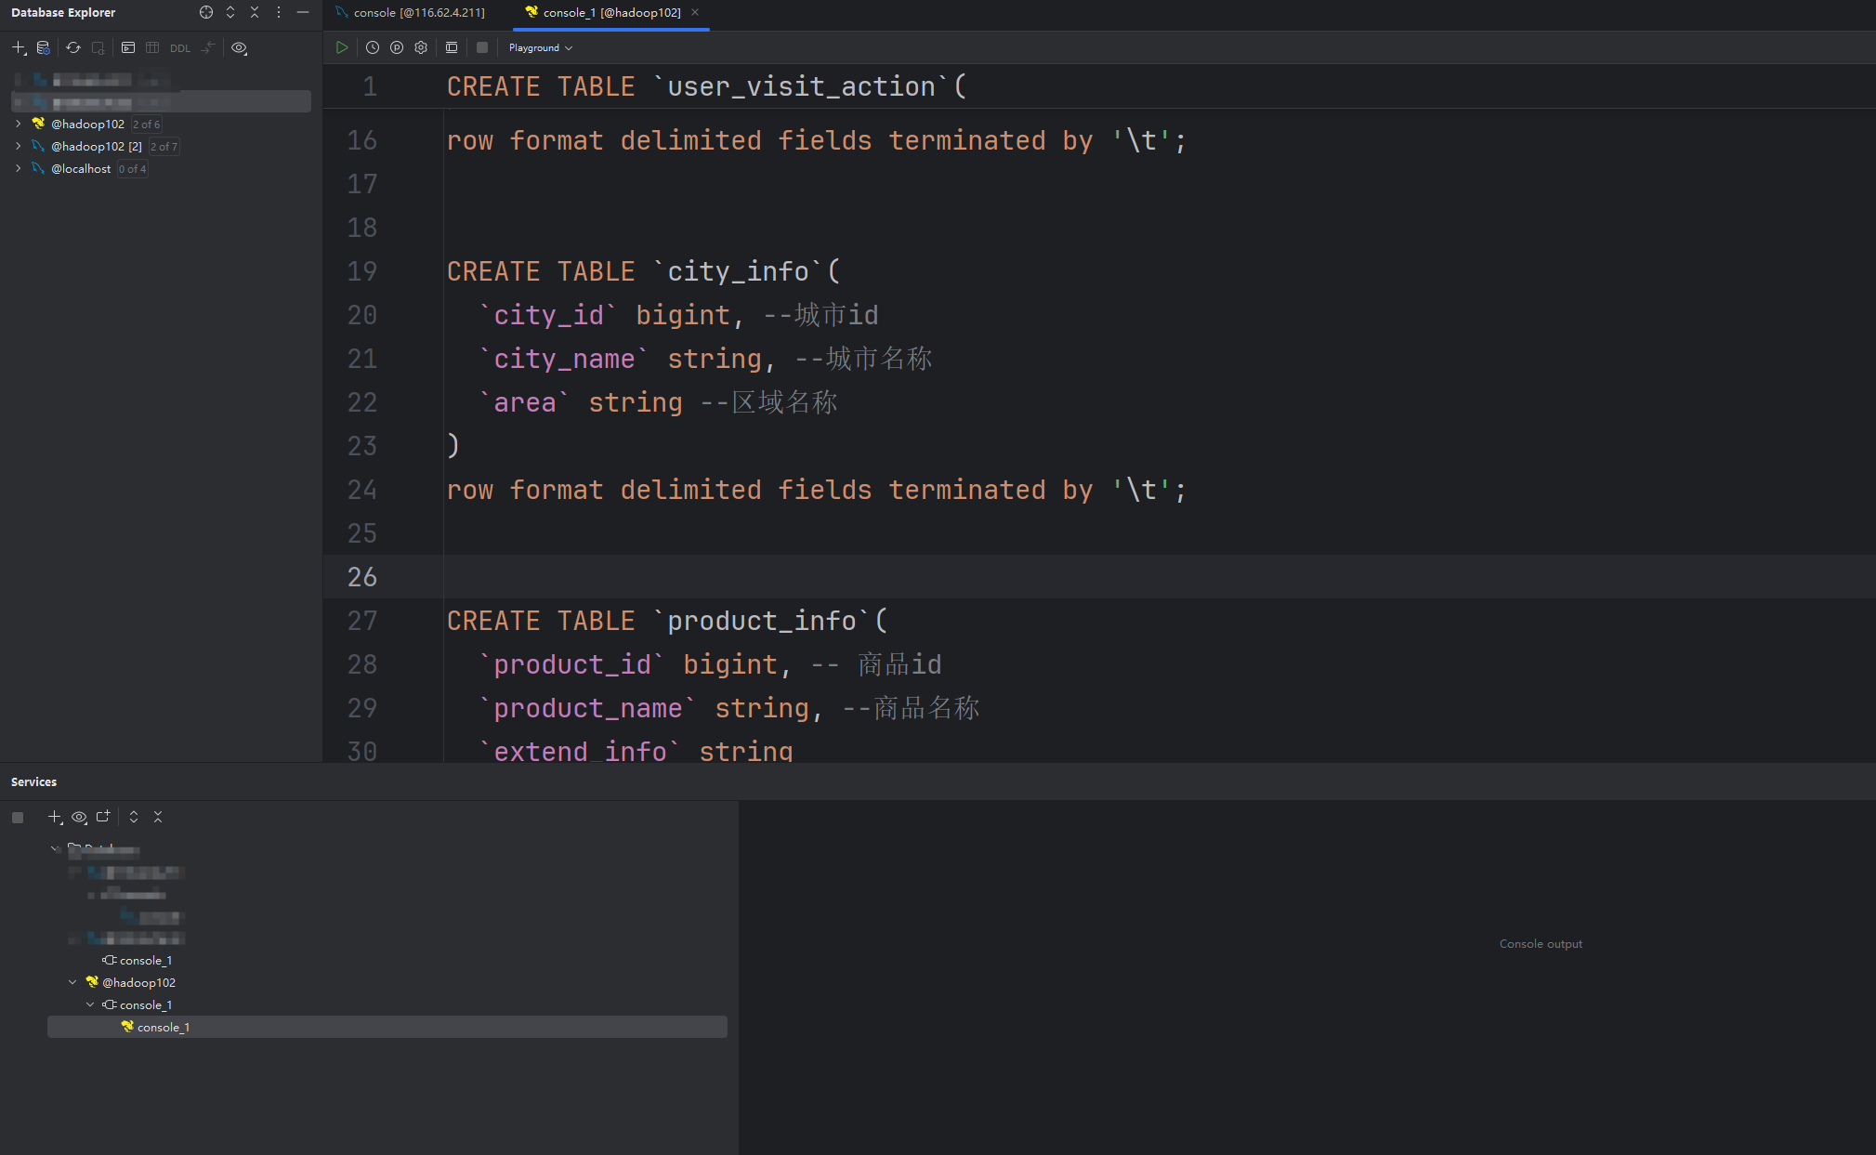Collapse the @hadoop102 node in Services

(72, 982)
